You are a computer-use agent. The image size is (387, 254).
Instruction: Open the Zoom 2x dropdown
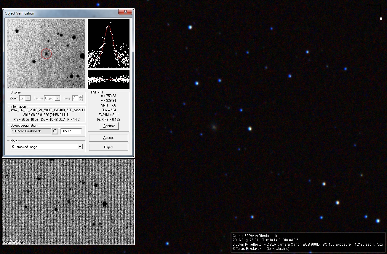(28, 98)
